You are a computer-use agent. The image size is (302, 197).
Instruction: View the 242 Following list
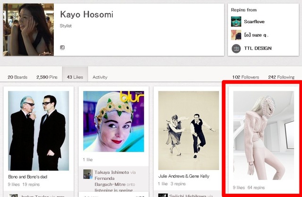(x=281, y=77)
